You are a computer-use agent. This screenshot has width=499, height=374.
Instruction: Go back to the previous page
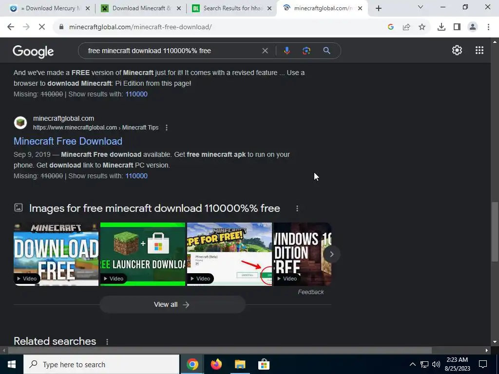pyautogui.click(x=11, y=27)
